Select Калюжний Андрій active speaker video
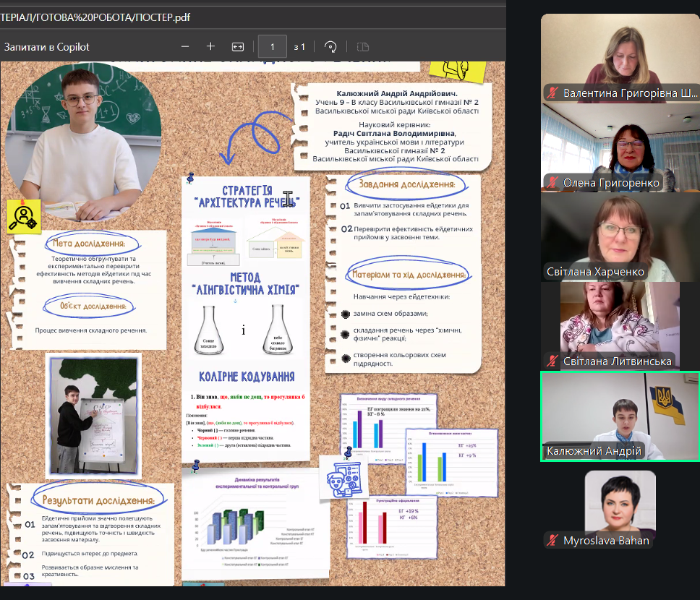Image resolution: width=700 pixels, height=600 pixels. pyautogui.click(x=620, y=416)
